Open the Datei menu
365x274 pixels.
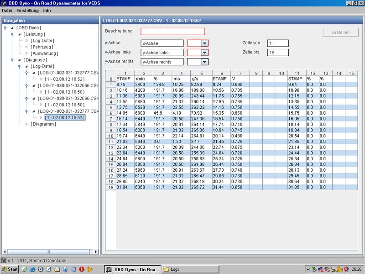coord(7,10)
